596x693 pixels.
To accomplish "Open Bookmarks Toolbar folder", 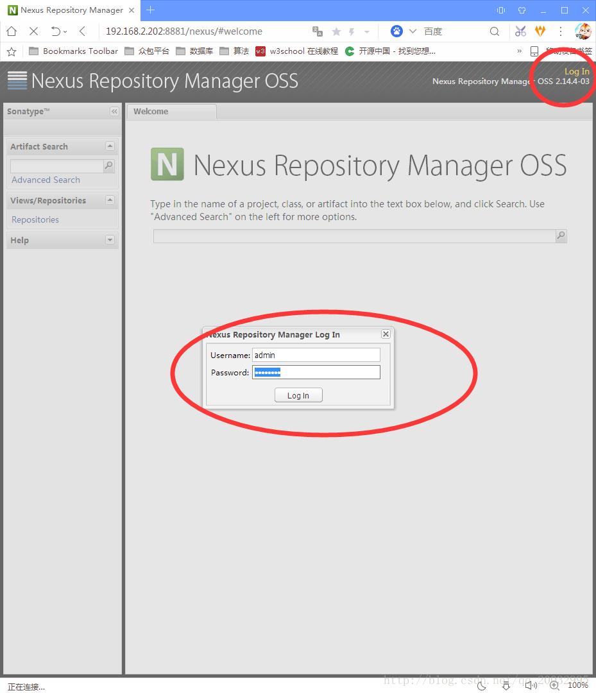I will pos(73,51).
